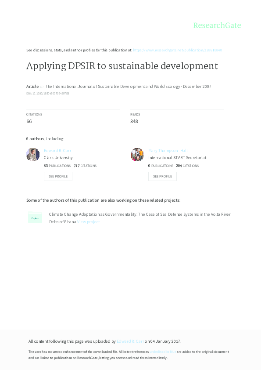Screen dimensions: 261x370
Task: Click the 'Clark University' affiliation text
Action: pyautogui.click(x=58, y=158)
